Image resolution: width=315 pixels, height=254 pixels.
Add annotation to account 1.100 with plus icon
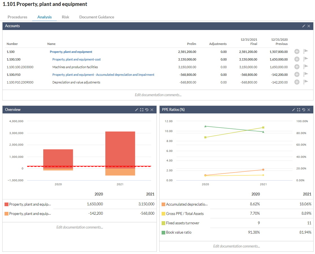(297, 51)
